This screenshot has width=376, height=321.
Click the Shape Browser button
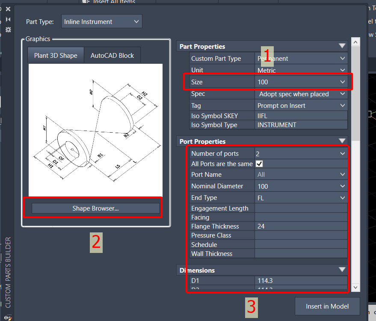coord(95,208)
